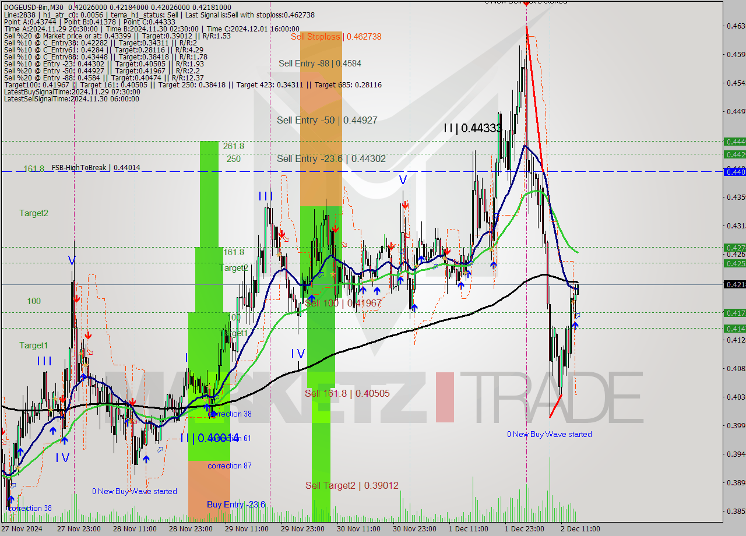
Task: Click the black 0.421 current price tag
Action: 734,284
